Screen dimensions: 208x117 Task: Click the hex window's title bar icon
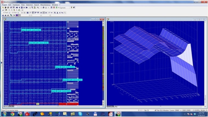5,19
